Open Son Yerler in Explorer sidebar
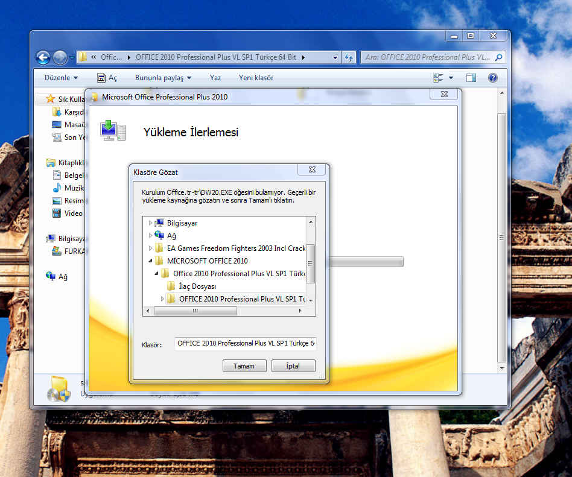This screenshot has width=572, height=477. 68,137
